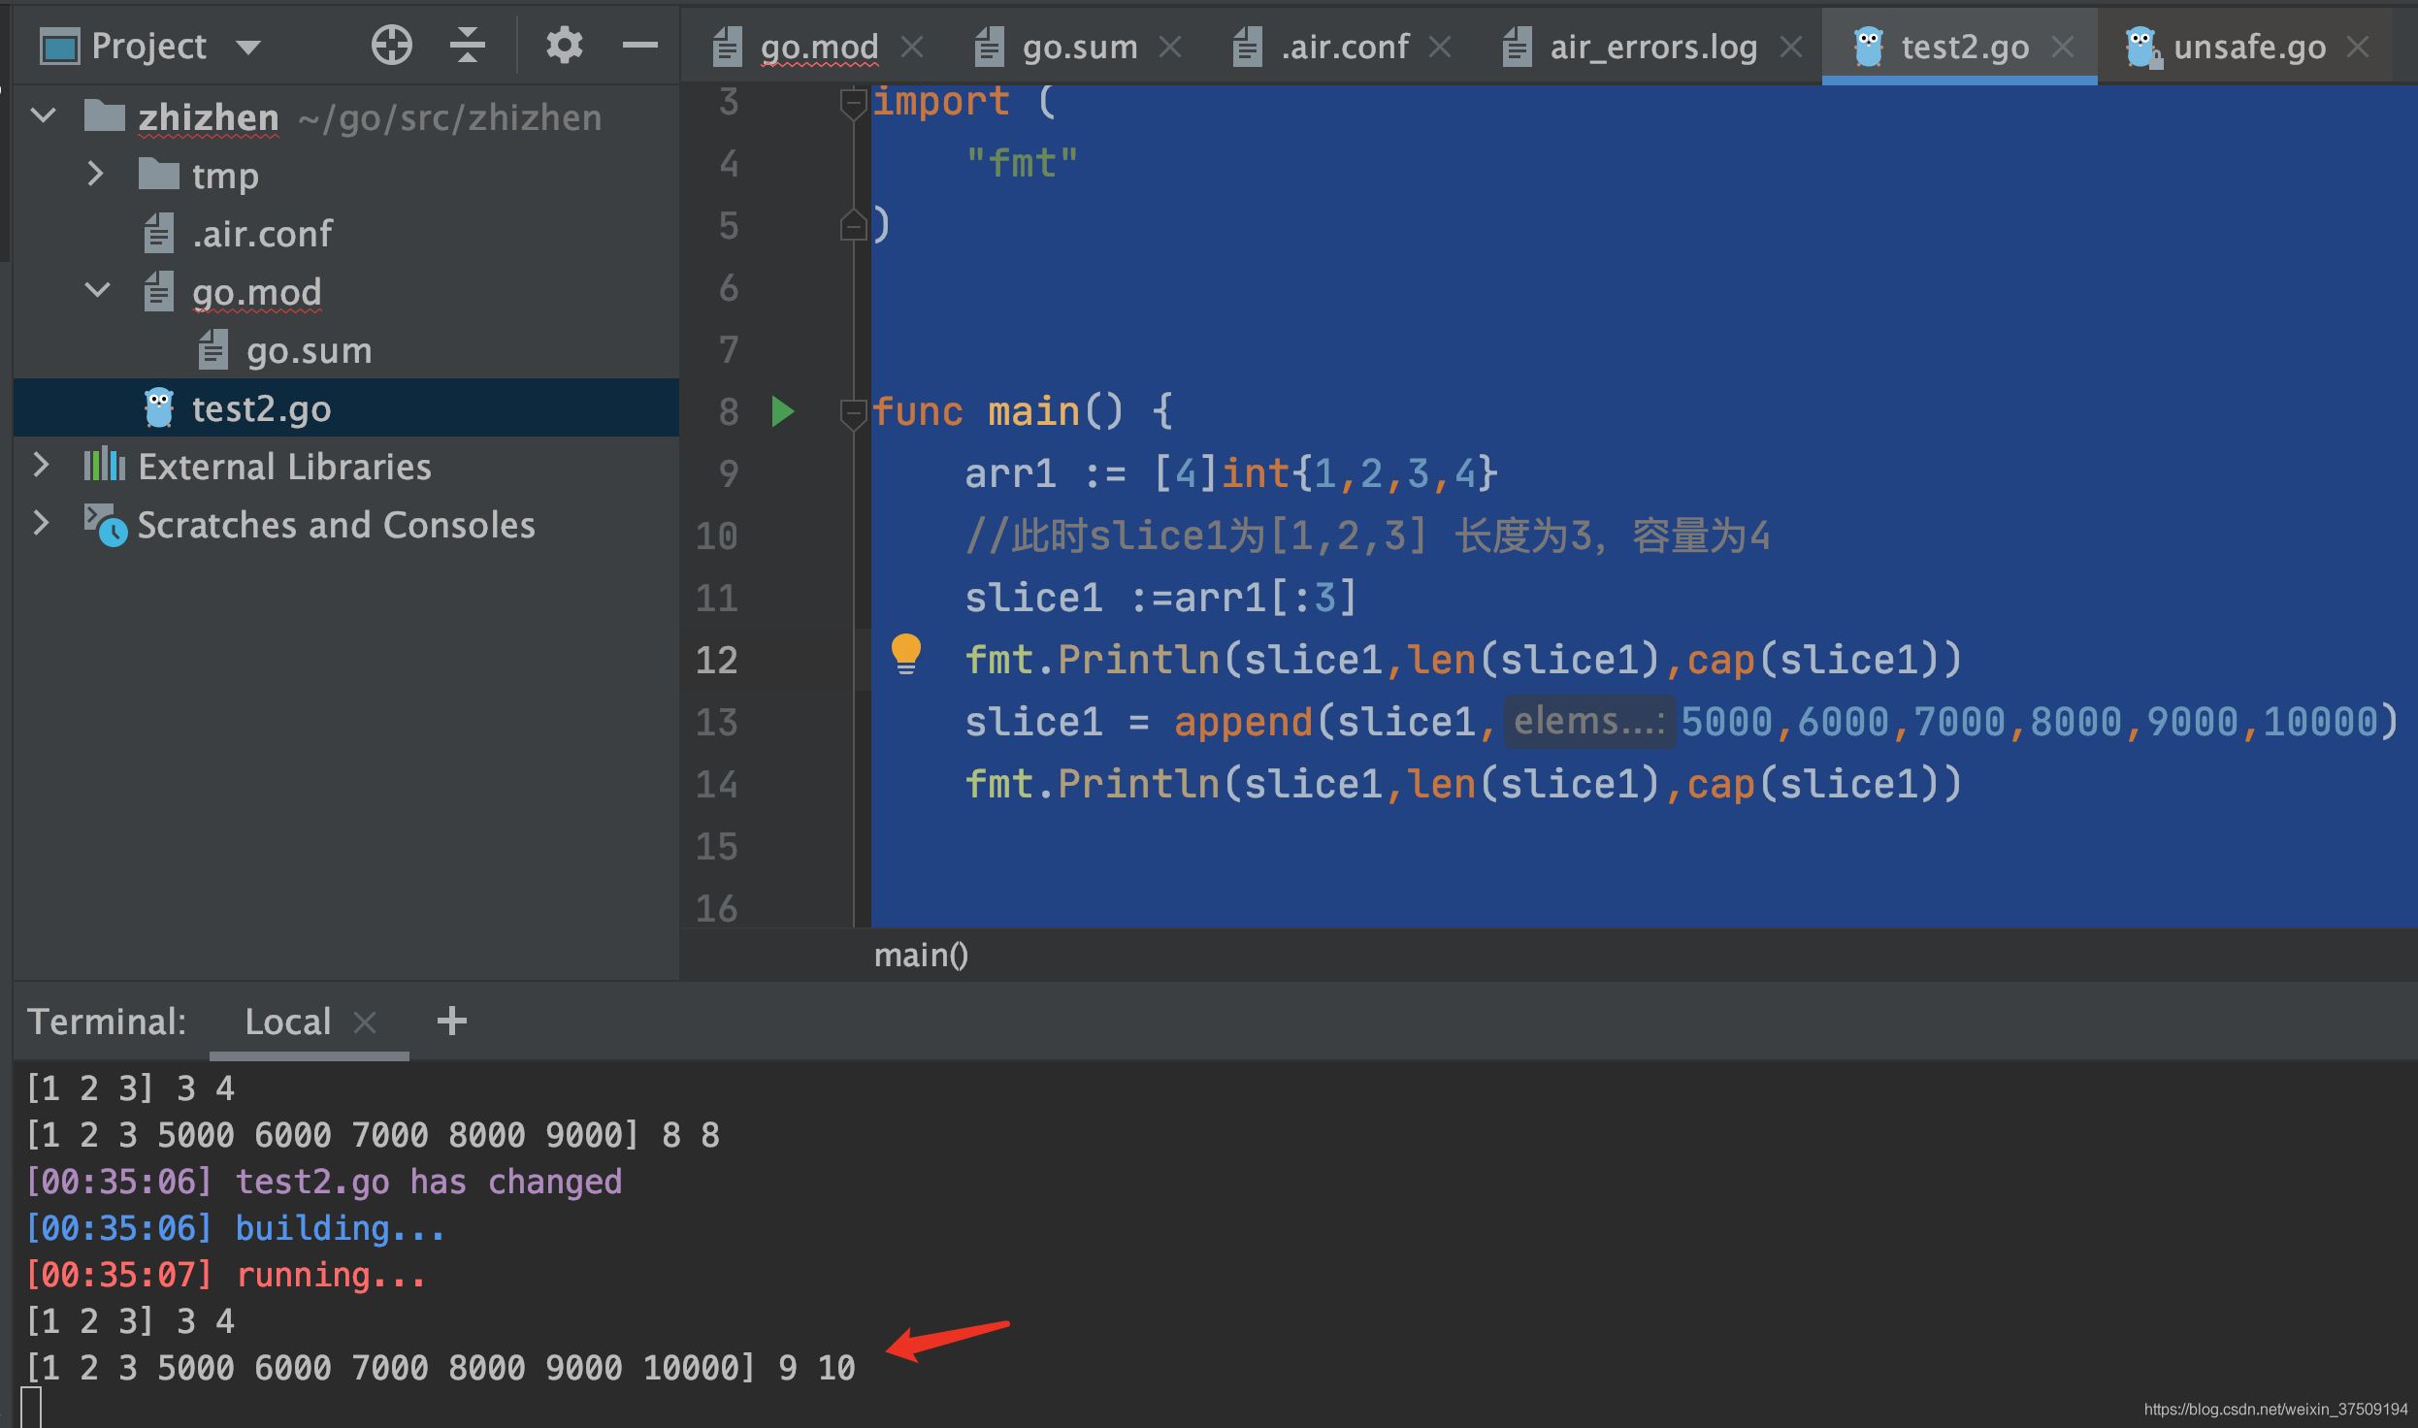The height and width of the screenshot is (1428, 2418).
Task: Click the main() breadcrumb
Action: [920, 956]
